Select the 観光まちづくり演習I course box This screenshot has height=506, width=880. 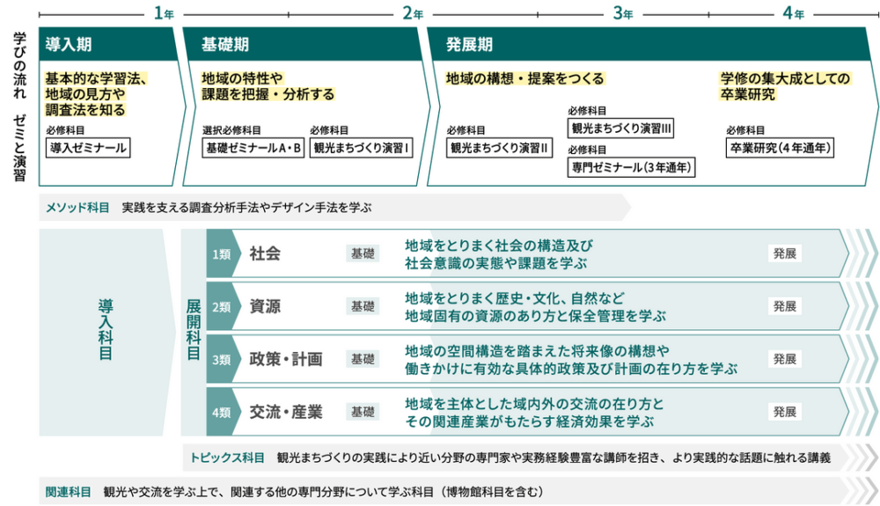point(362,148)
